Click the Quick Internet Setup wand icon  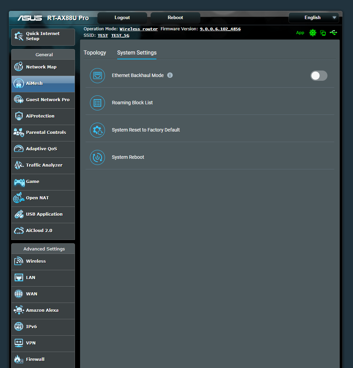click(x=19, y=36)
